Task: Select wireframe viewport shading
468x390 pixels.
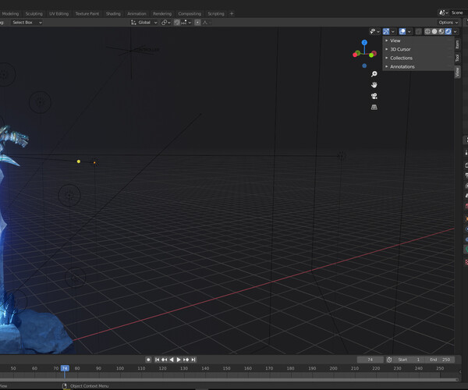Action: coord(427,31)
